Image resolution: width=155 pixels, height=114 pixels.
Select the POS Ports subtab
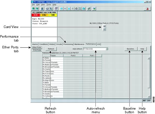click(37, 50)
